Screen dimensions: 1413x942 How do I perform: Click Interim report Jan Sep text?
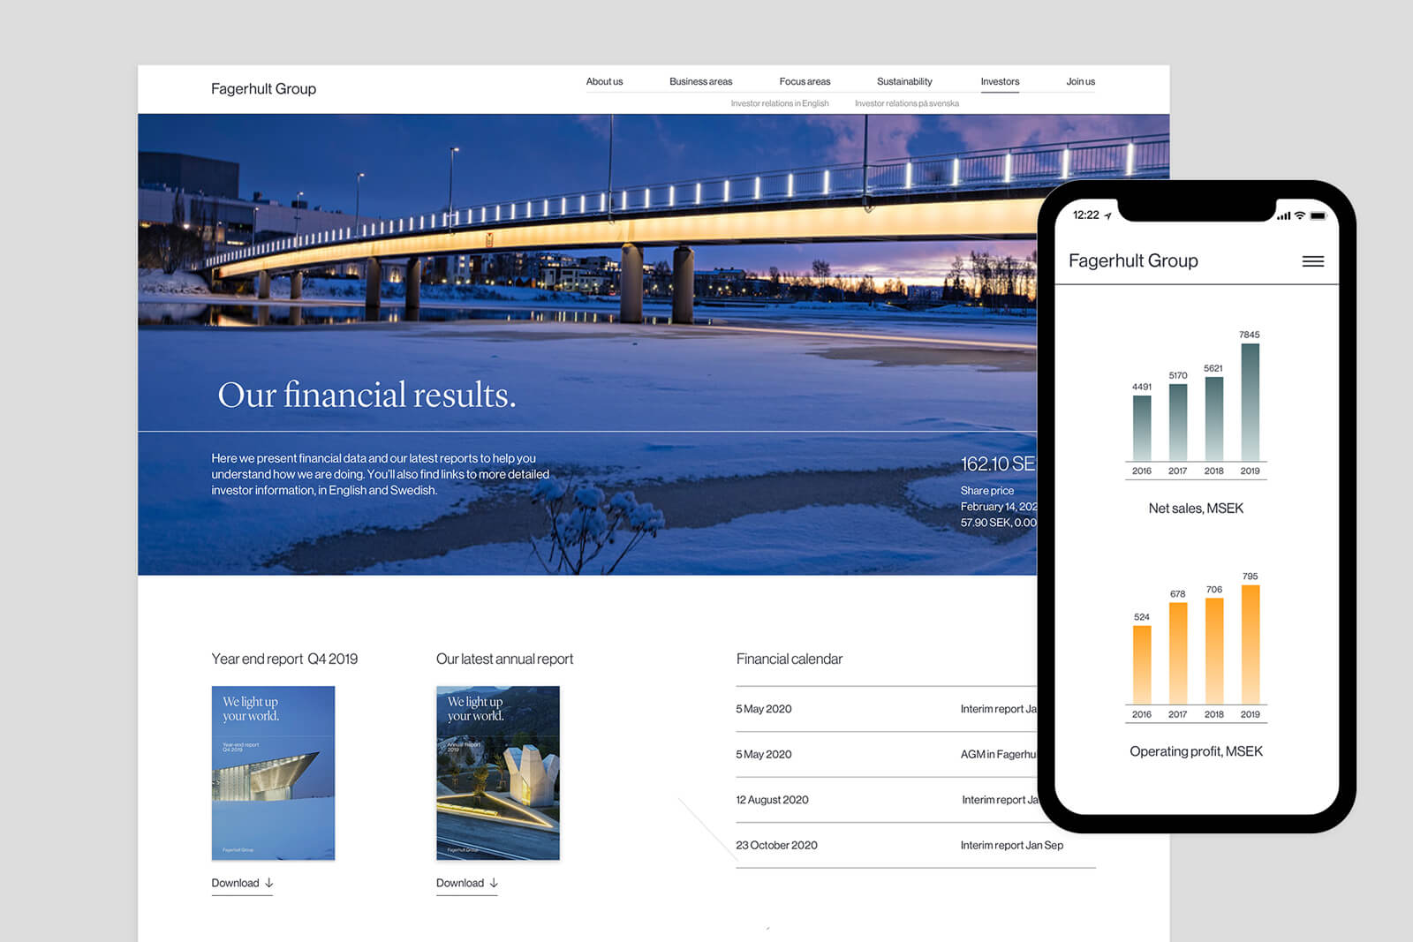1012,845
